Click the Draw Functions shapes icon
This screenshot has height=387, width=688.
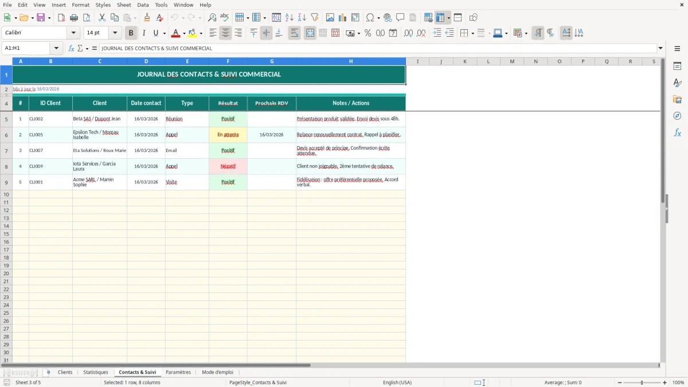tap(474, 18)
